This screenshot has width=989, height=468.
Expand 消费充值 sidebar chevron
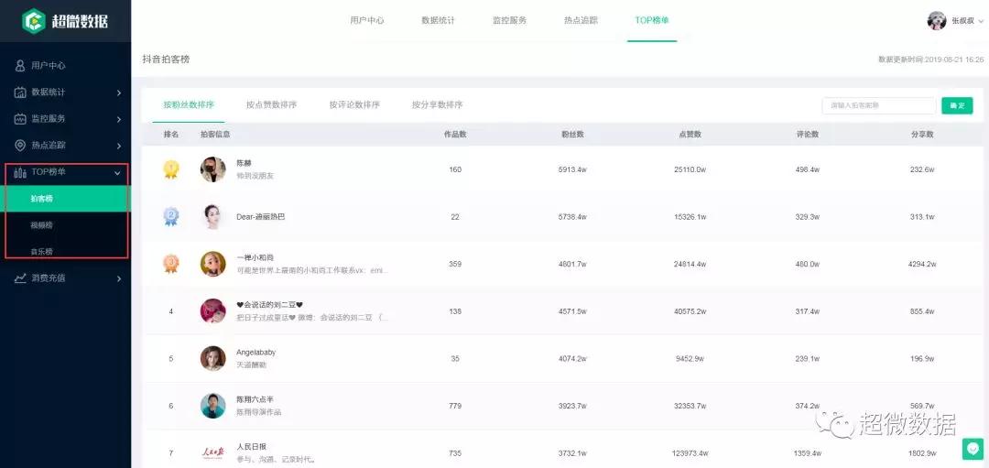(x=118, y=278)
